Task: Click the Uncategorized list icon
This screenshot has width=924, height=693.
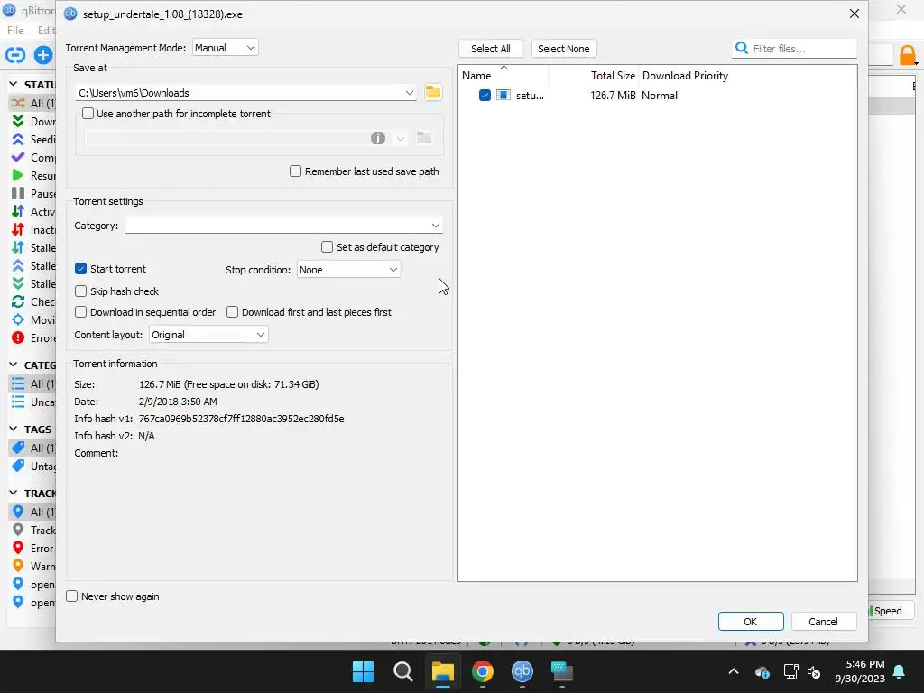Action: (x=18, y=402)
